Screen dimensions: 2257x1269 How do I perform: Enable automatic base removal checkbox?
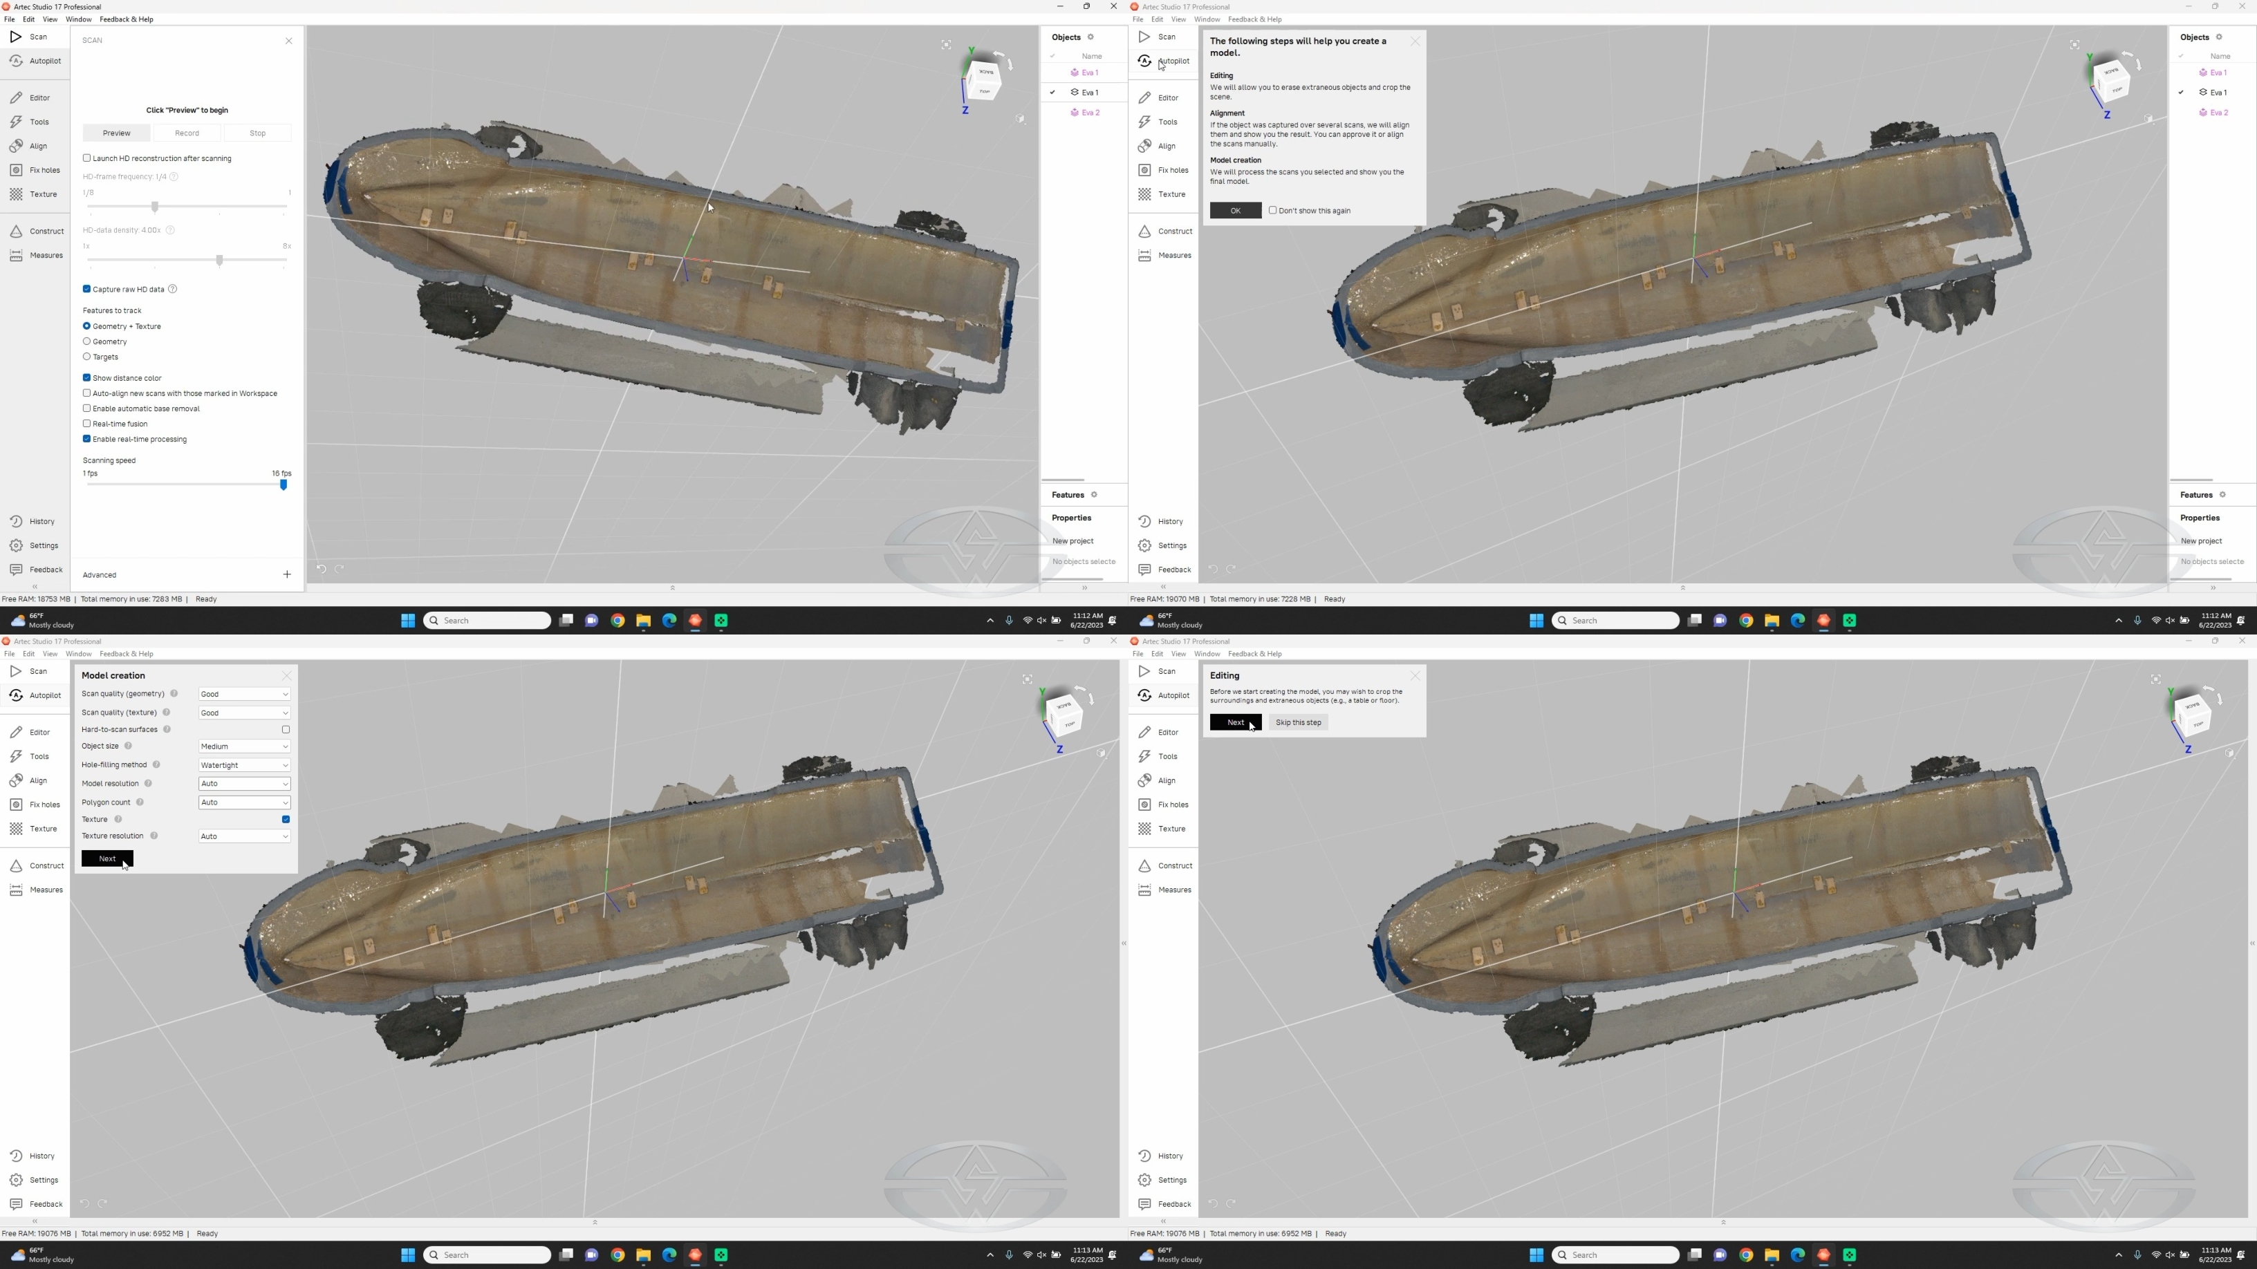point(86,408)
